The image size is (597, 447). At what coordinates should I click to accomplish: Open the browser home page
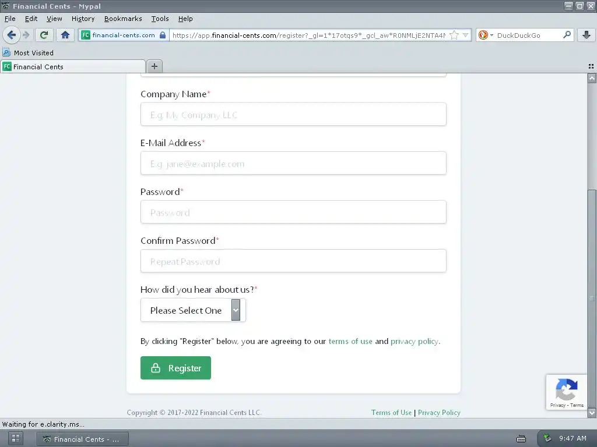point(65,35)
